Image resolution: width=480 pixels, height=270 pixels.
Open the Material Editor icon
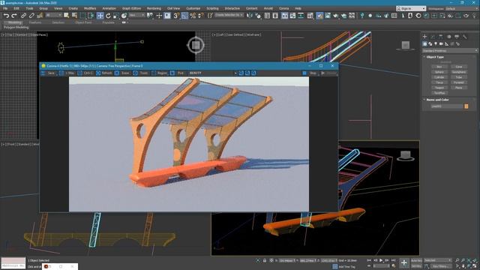click(310, 16)
